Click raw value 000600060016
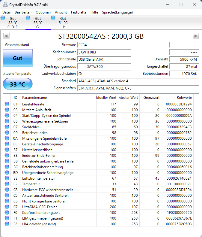This screenshot has height=237, width=202. [x=179, y=167]
